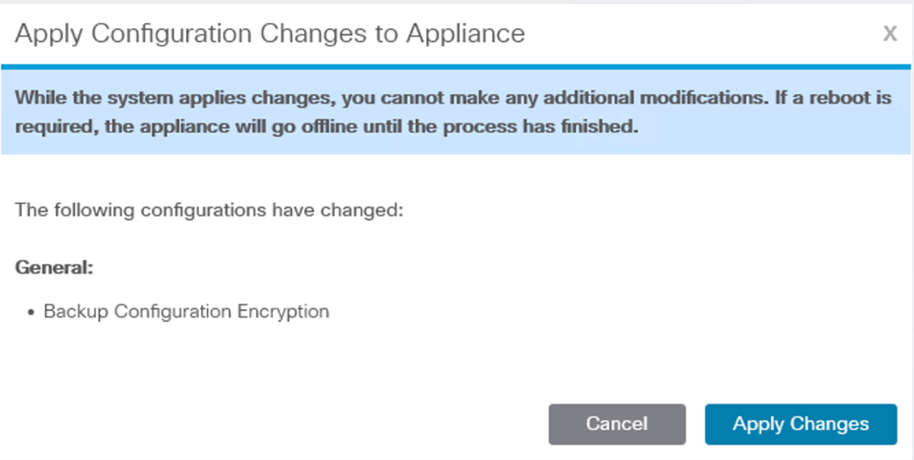Image resolution: width=914 pixels, height=460 pixels.
Task: Select 'The following configurations have changed:' text
Action: pyautogui.click(x=209, y=209)
